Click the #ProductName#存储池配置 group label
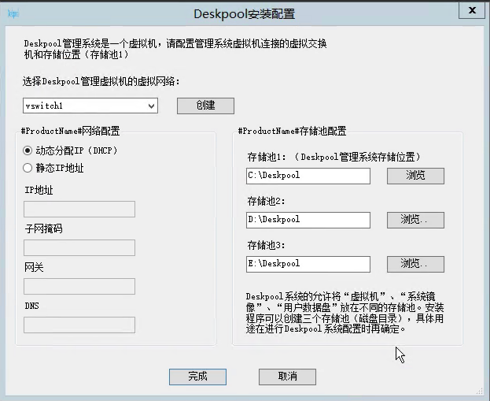The width and height of the screenshot is (490, 401). (x=292, y=131)
